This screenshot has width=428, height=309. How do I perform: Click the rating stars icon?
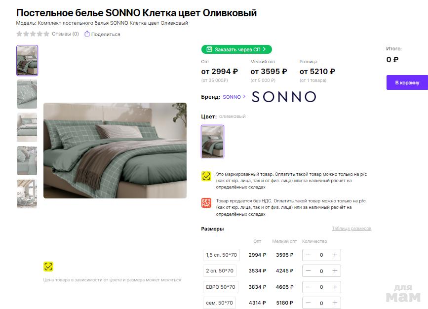pos(33,34)
